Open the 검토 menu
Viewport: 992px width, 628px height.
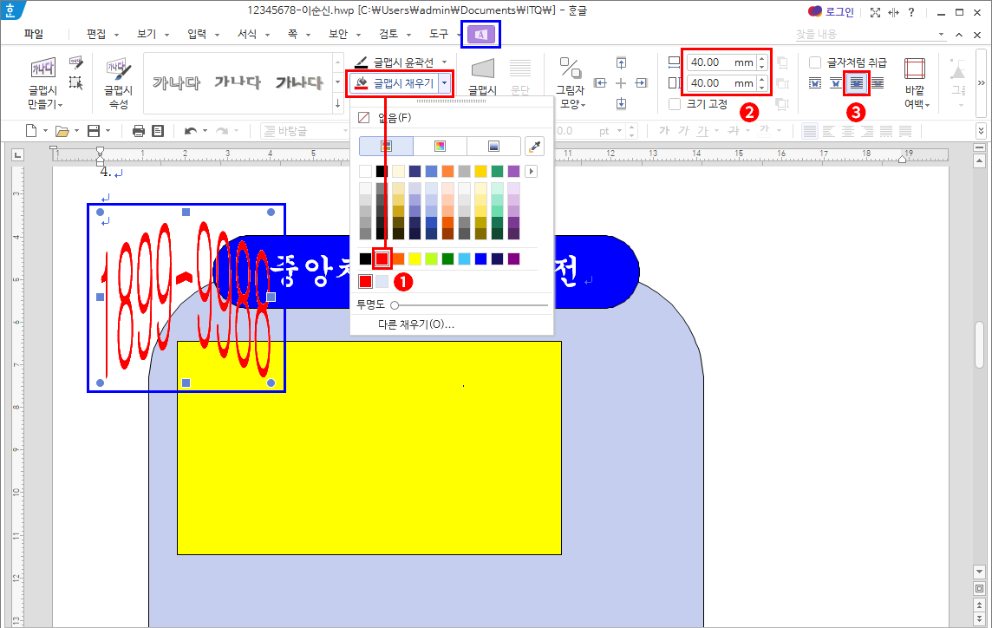tap(388, 34)
